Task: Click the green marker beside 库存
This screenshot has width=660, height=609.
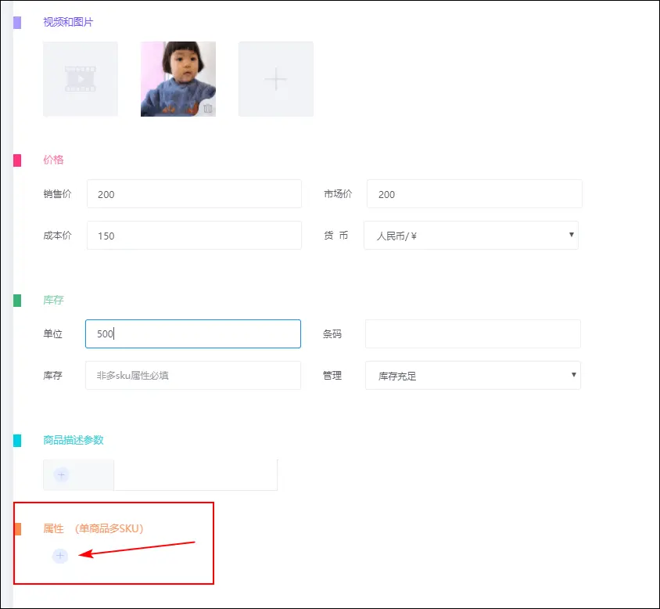Action: (16, 300)
